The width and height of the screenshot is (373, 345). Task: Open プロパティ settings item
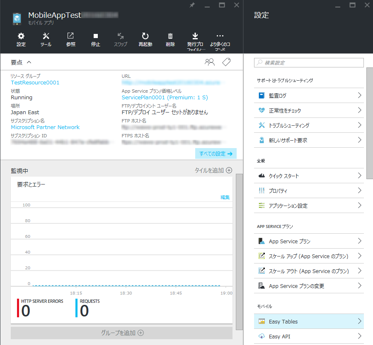click(309, 191)
